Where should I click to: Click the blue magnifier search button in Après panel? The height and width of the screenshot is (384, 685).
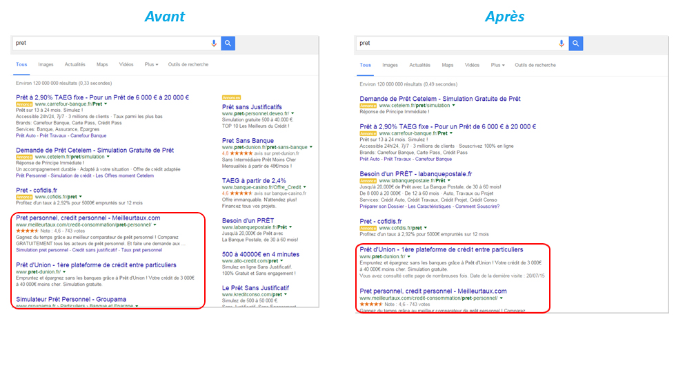pyautogui.click(x=576, y=44)
